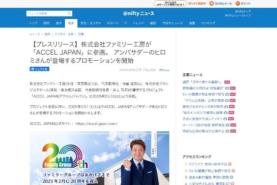Click the article title プレスリリース heading
Image resolution: width=277 pixels, height=185 pixels.
pyautogui.click(x=98, y=52)
